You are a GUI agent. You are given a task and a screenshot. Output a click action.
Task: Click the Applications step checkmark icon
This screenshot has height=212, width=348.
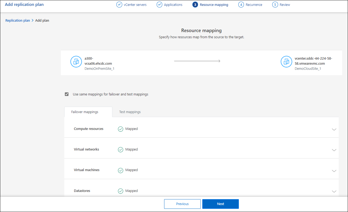point(159,5)
